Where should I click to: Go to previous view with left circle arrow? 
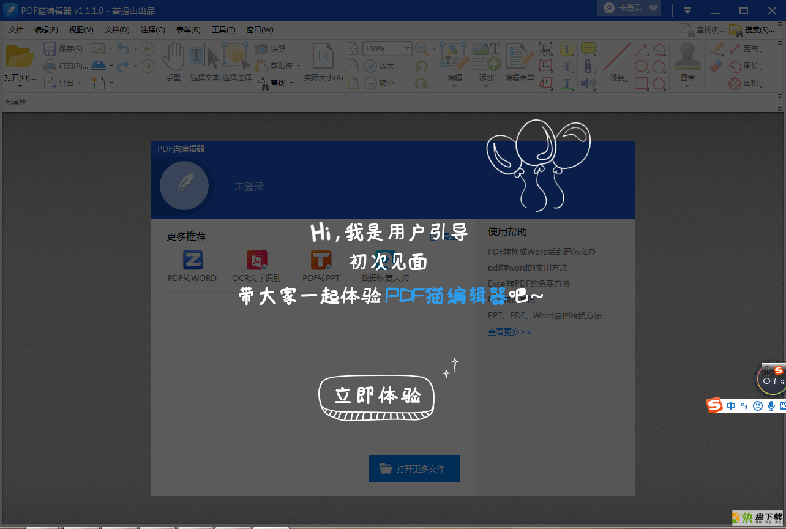point(148,48)
